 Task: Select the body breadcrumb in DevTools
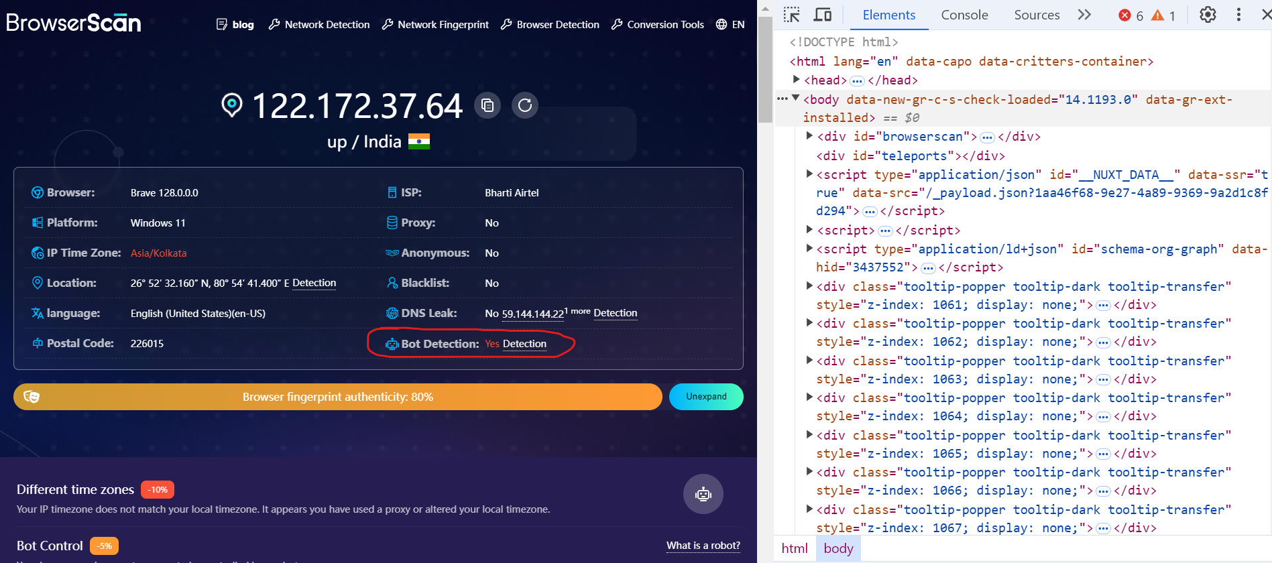tap(838, 548)
